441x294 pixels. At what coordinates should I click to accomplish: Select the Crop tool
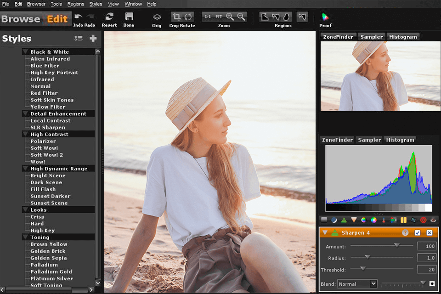[176, 17]
